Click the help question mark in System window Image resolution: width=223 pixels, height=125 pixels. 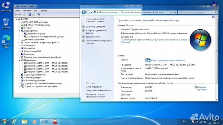[213, 17]
